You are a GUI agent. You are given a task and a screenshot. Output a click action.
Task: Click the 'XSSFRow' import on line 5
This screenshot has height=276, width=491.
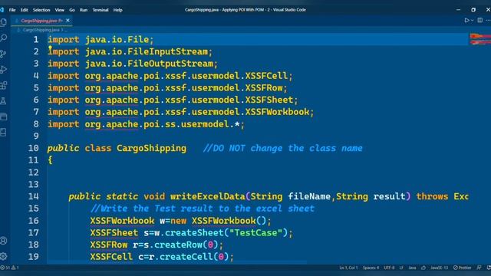[x=264, y=88]
